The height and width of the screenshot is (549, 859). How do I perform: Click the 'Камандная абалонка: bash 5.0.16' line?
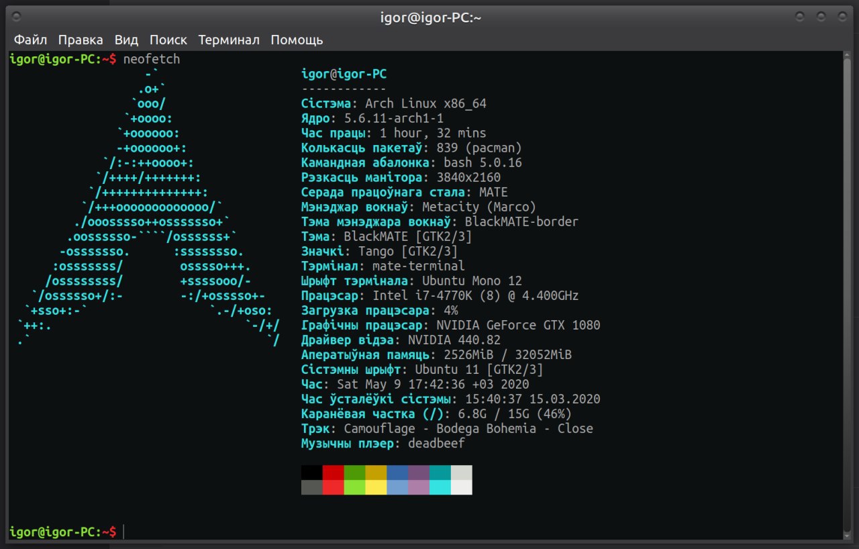click(411, 162)
